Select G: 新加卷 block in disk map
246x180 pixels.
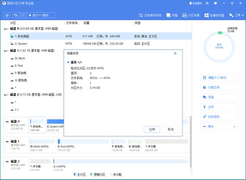(x=135, y=146)
